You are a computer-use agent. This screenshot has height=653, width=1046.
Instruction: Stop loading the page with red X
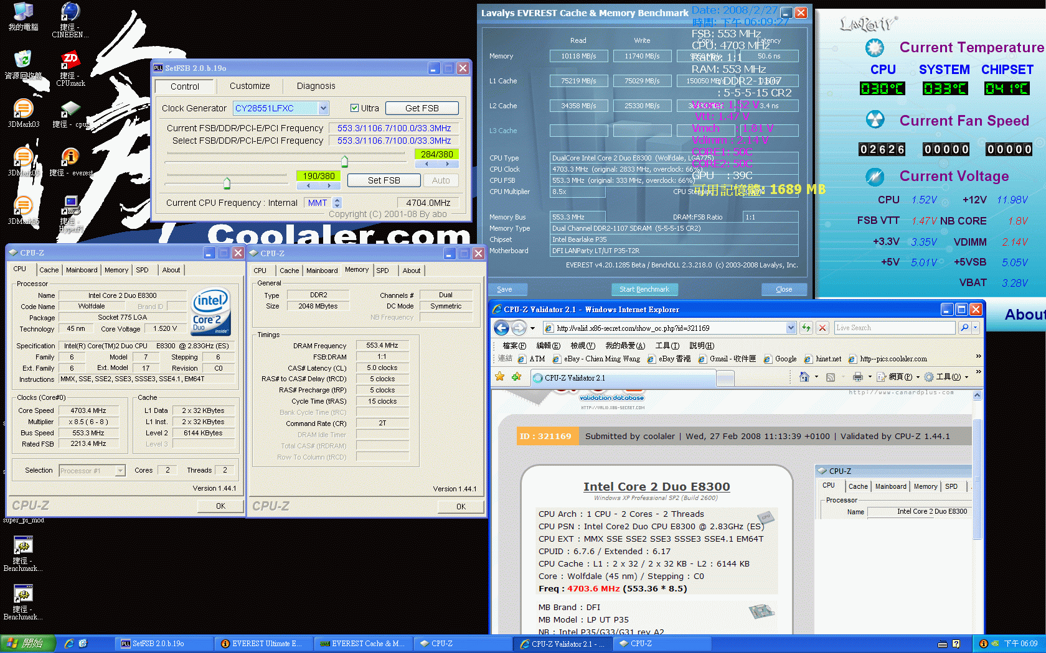pos(822,328)
